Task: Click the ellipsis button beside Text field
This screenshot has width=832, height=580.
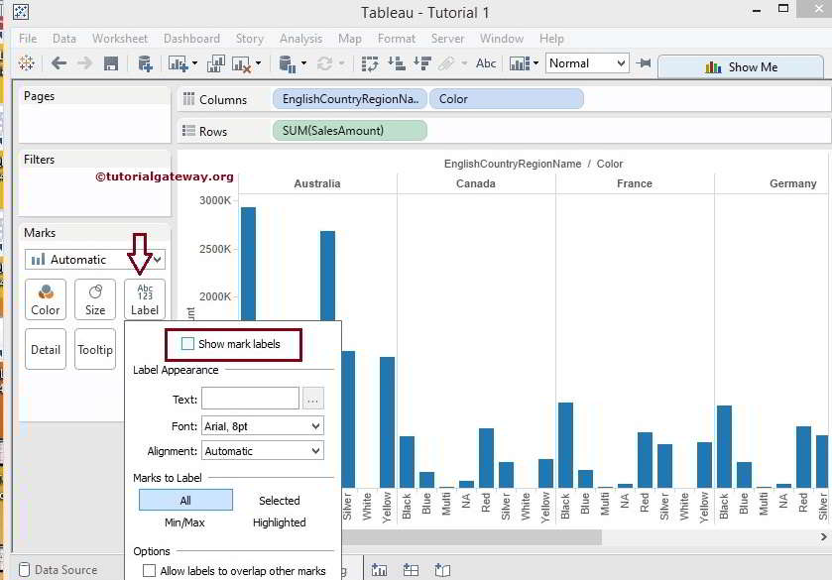Action: pyautogui.click(x=313, y=400)
